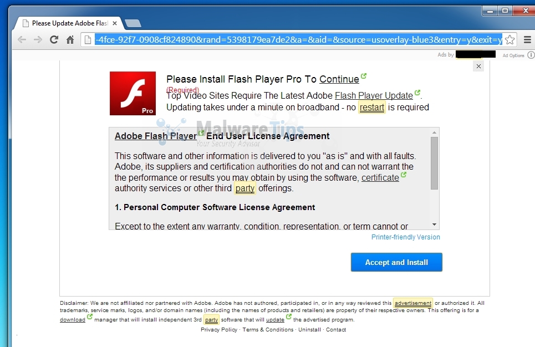Open the Chrome hamburger menu
Screen dimensions: 535x347
(527, 40)
